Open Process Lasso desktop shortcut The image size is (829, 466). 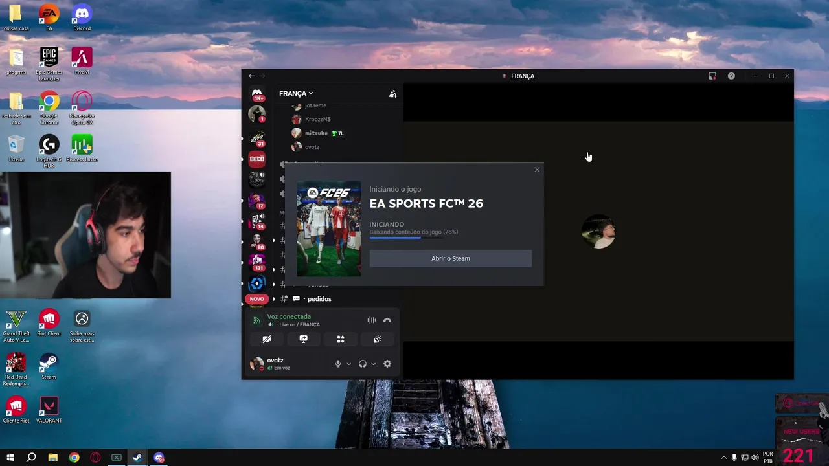[82, 148]
